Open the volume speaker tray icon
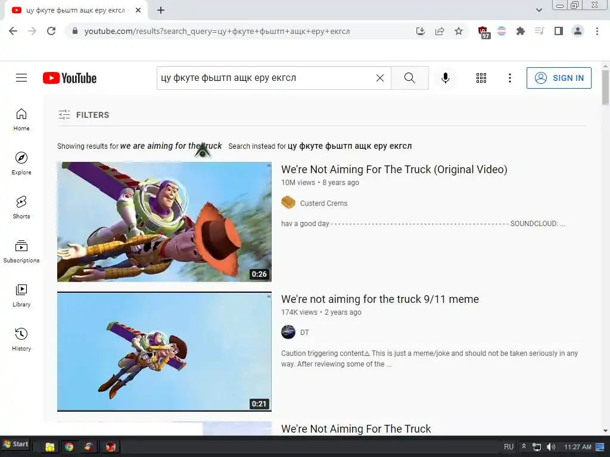This screenshot has height=457, width=610. 550,447
